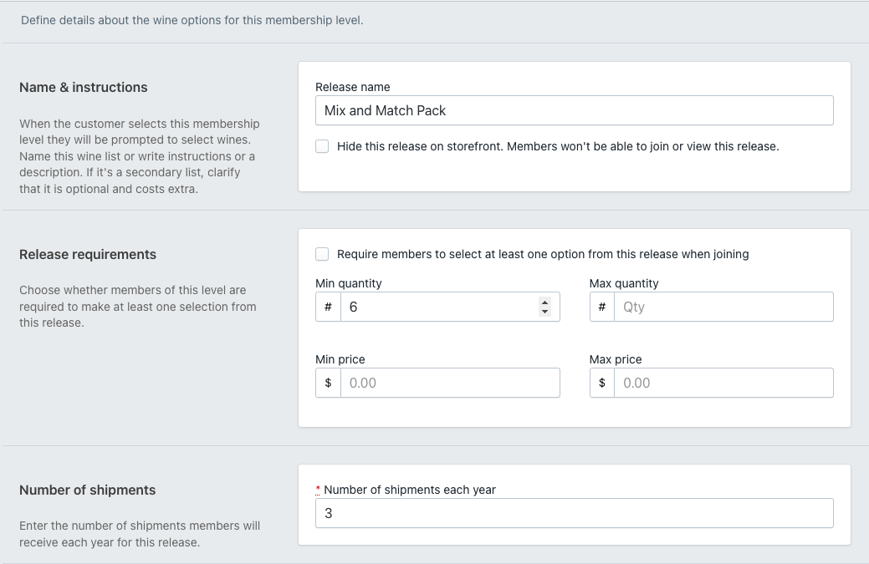This screenshot has height=564, width=869.
Task: Click Number of shipments each year field
Action: [574, 513]
